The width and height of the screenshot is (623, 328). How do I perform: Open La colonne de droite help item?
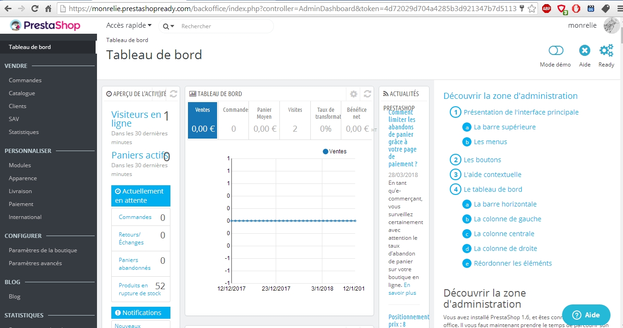tap(505, 249)
